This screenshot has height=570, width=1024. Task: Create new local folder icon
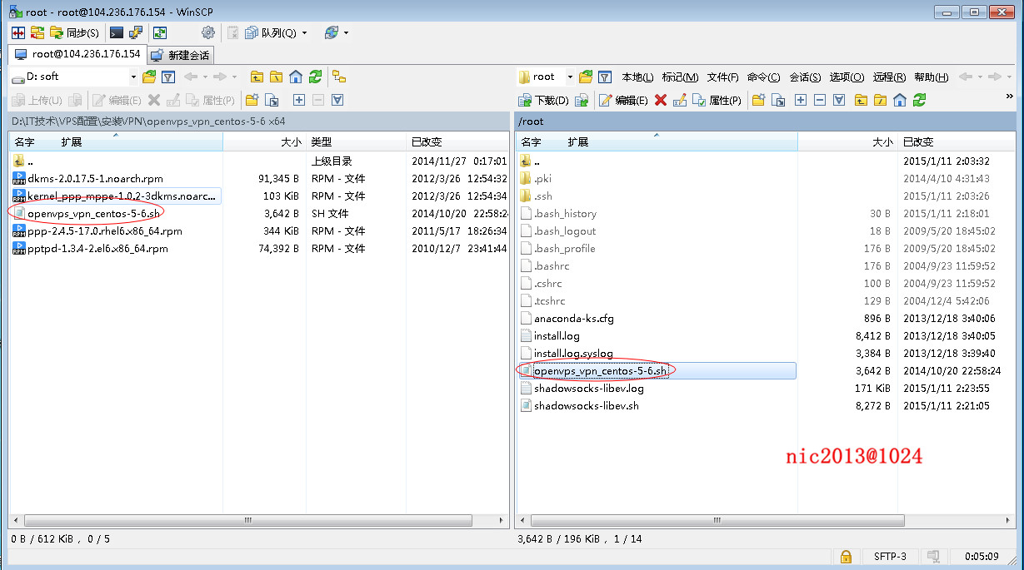click(x=252, y=100)
